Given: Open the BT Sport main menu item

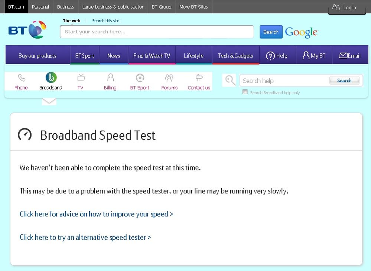Looking at the screenshot, I should (x=85, y=56).
